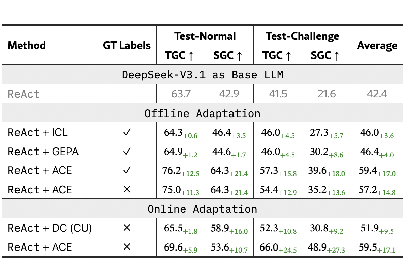This screenshot has width=403, height=266.
Task: Click the up arrow beside TGC under Test-Normal
Action: tap(191, 56)
